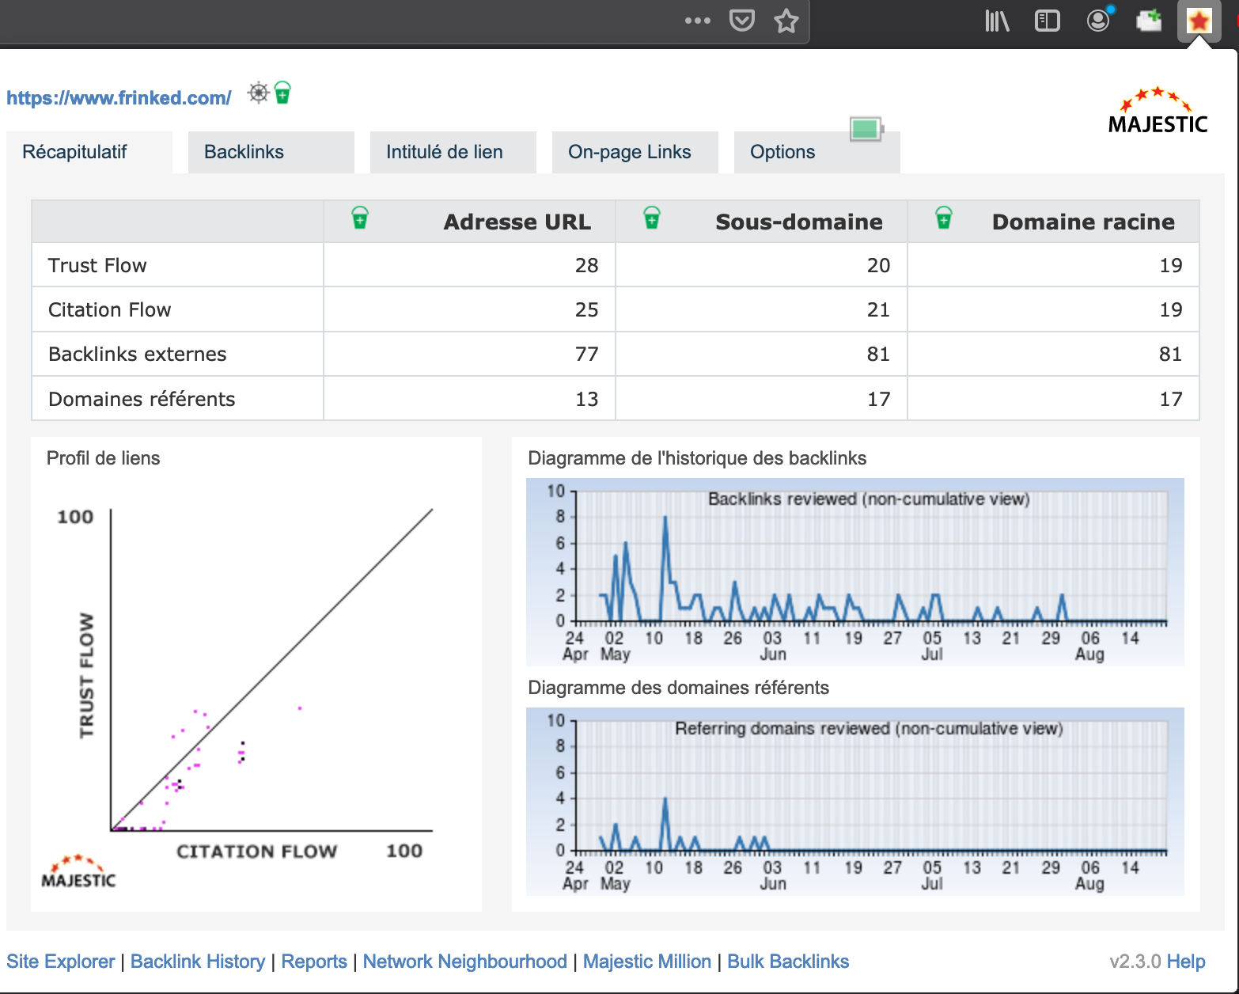This screenshot has height=994, width=1239.
Task: Click the Backlinks externes row label
Action: point(138,354)
